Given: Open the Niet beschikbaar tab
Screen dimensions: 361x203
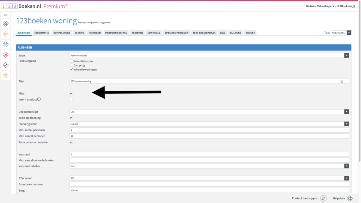Looking at the screenshot, I should (x=204, y=33).
